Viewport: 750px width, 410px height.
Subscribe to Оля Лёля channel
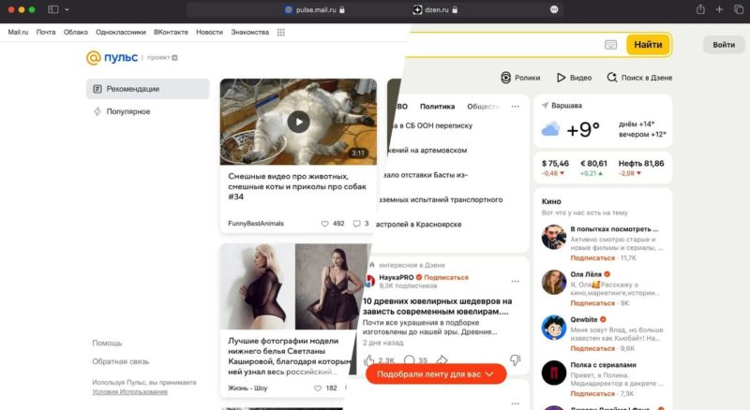(592, 303)
